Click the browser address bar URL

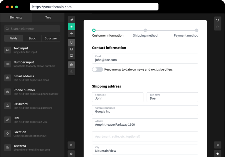coord(94,7)
